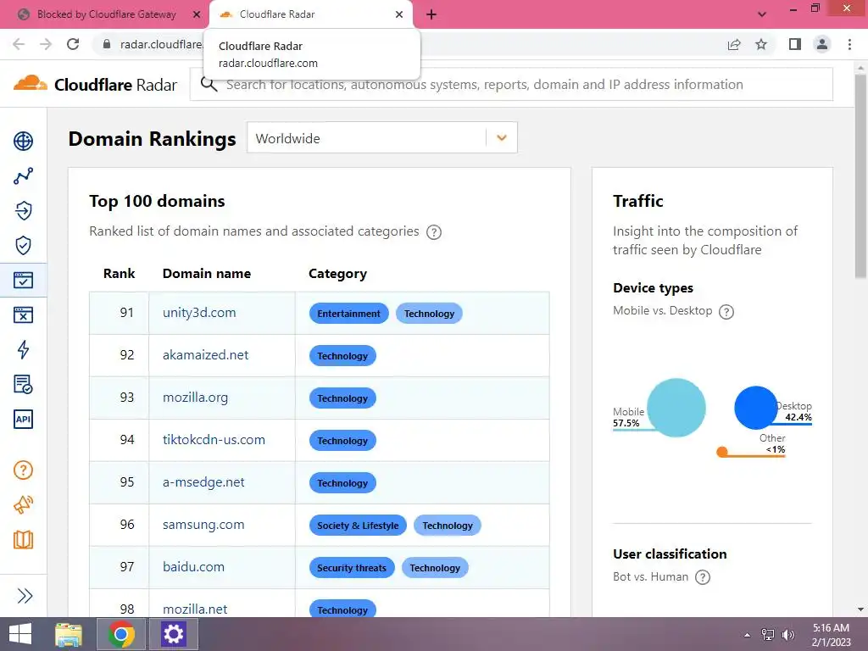This screenshot has height=651, width=868.
Task: Open a new browser tab
Action: point(431,14)
